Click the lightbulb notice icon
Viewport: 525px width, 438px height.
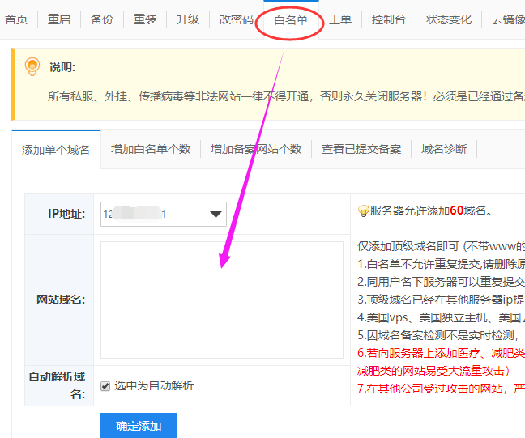click(32, 67)
